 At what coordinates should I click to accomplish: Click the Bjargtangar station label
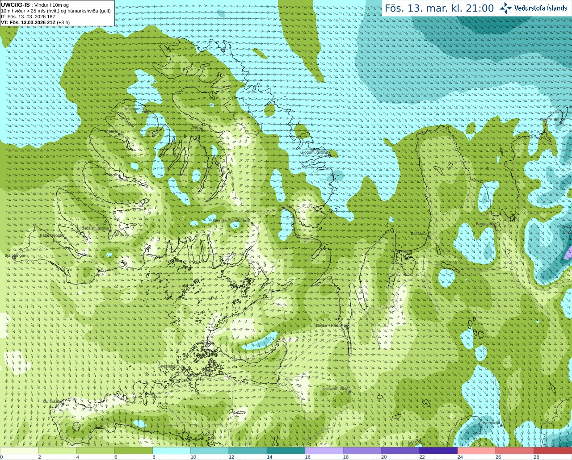[15, 255]
